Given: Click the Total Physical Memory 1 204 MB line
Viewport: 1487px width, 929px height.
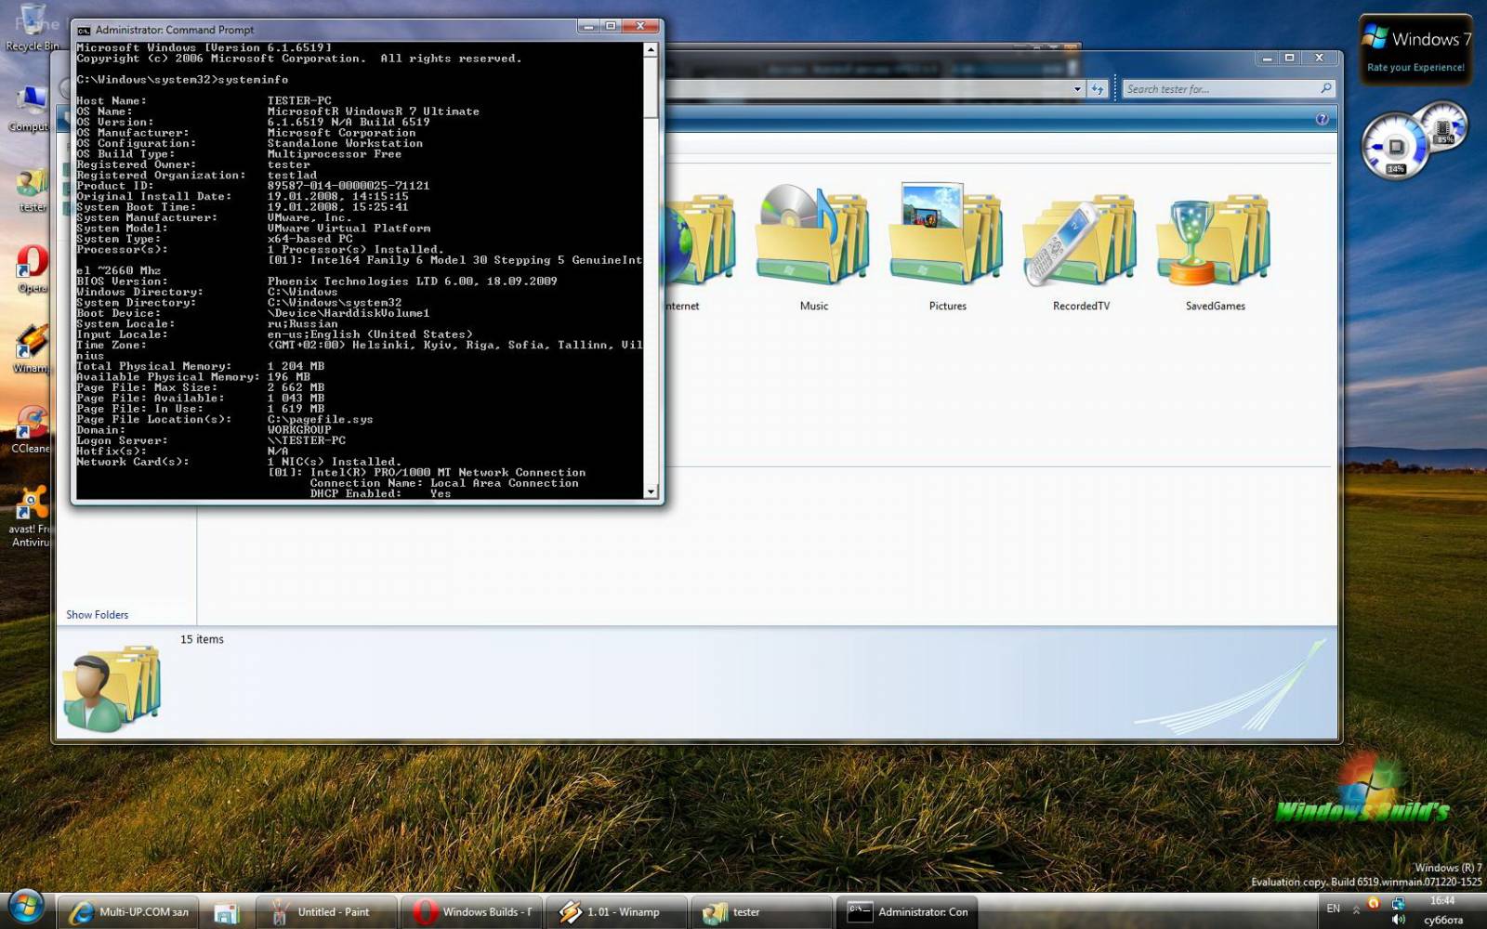Looking at the screenshot, I should coord(201,366).
